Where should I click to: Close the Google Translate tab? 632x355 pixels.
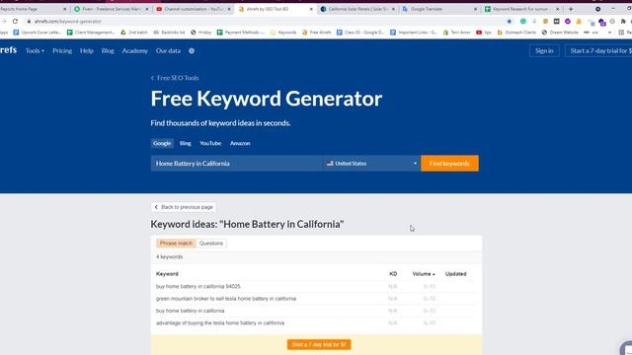pos(475,9)
